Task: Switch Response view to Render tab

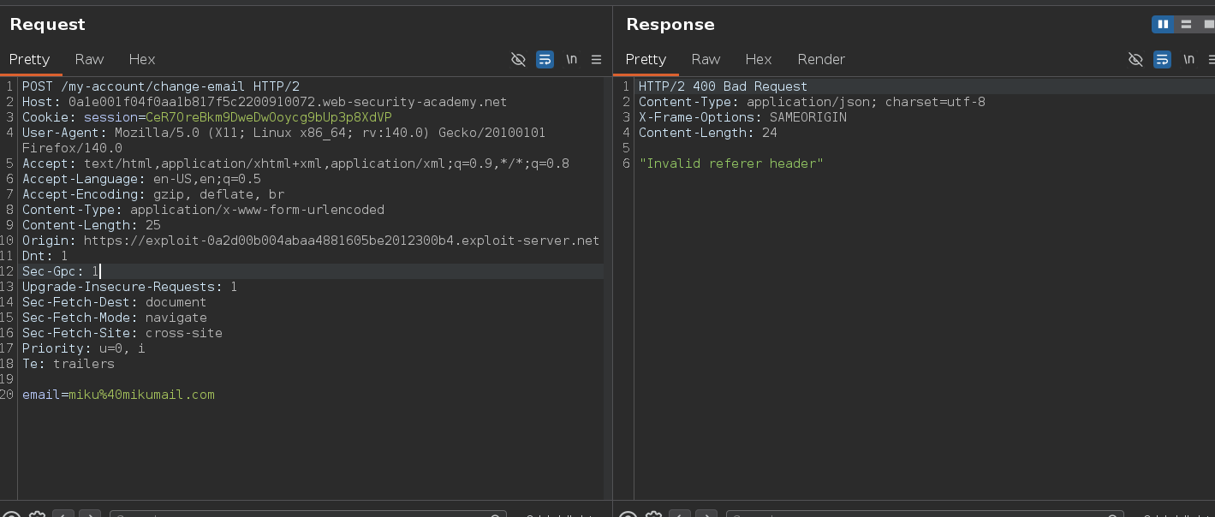Action: (x=821, y=59)
